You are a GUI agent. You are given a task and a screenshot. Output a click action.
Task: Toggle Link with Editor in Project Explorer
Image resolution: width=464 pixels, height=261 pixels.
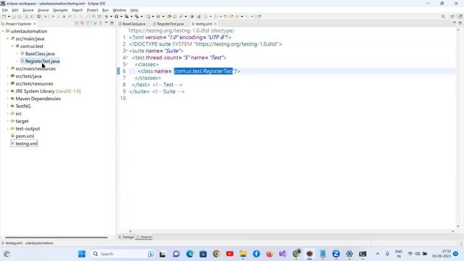[x=82, y=23]
